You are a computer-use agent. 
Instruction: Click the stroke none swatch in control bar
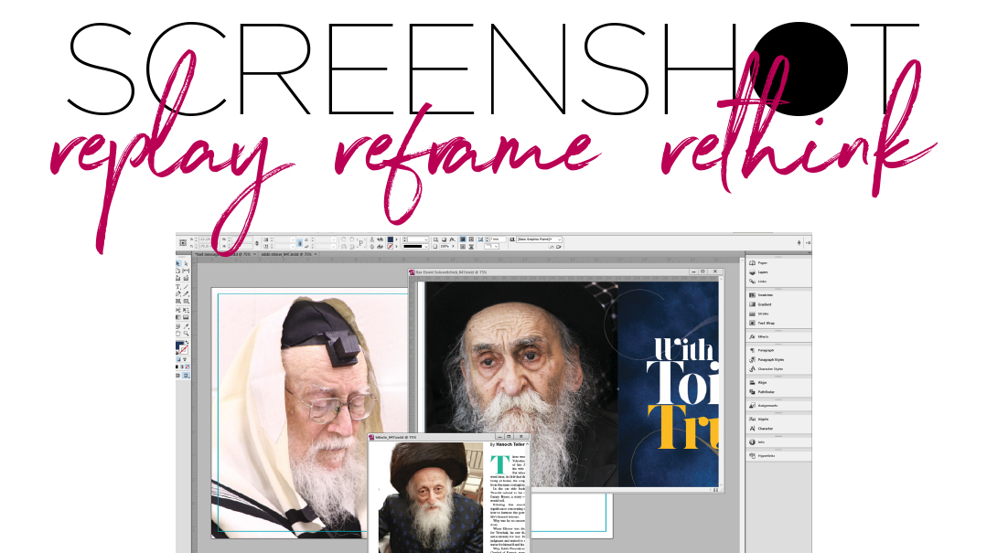391,246
